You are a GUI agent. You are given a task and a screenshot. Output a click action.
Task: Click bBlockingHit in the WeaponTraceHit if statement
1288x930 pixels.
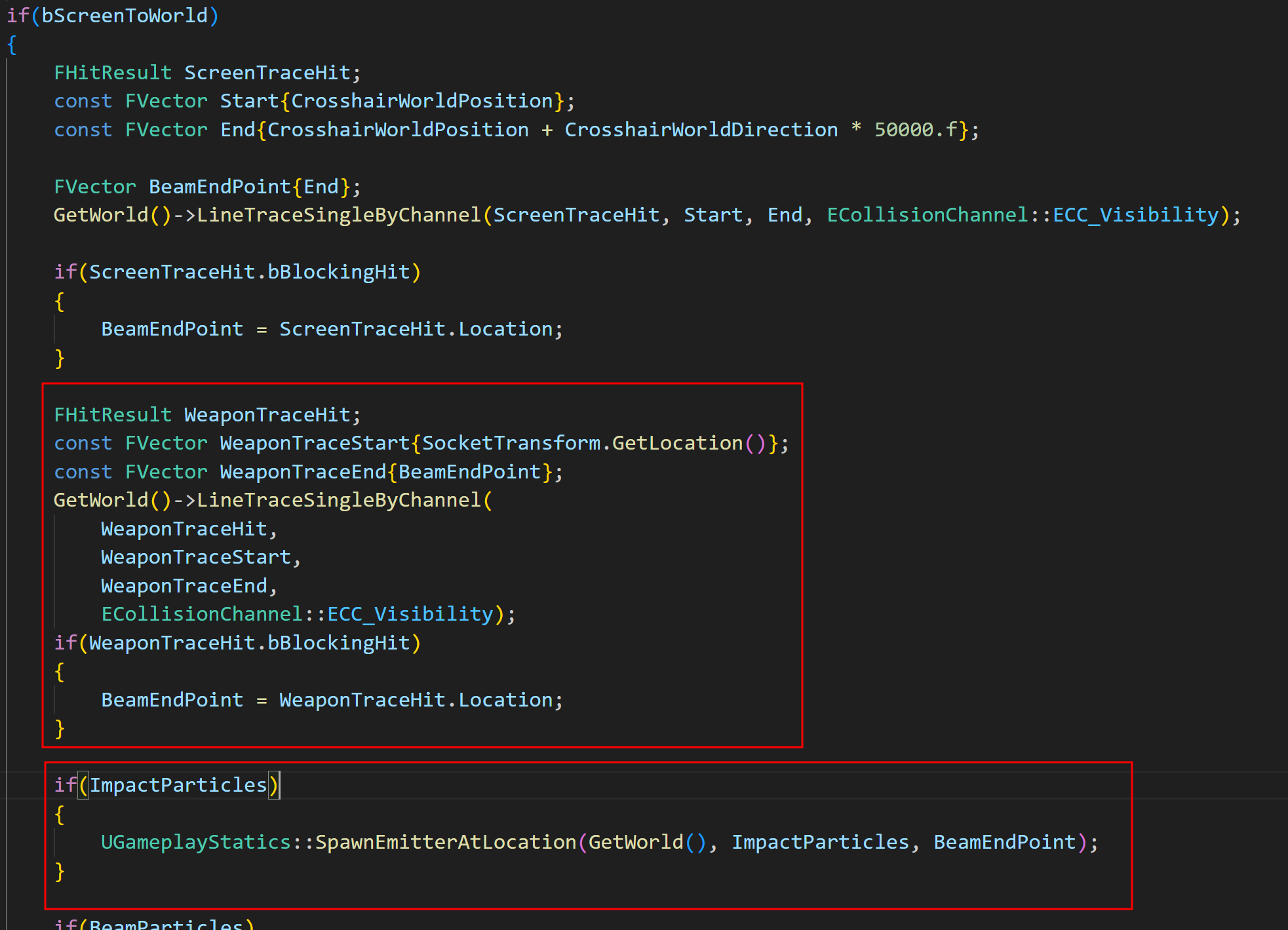tap(338, 643)
